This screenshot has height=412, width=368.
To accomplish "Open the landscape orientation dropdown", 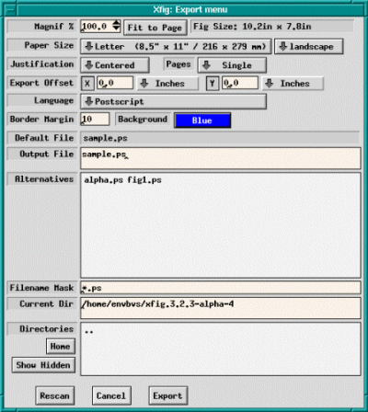I will [308, 47].
